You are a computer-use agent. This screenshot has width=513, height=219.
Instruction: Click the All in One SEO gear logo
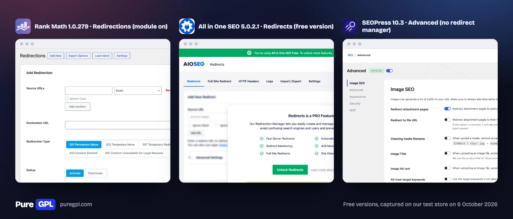tap(187, 26)
